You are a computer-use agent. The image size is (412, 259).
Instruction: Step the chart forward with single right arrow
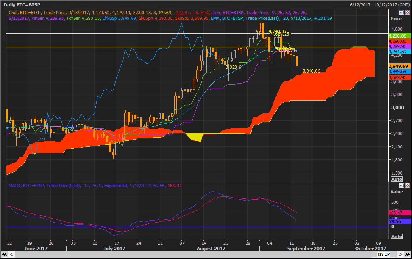(x=400, y=254)
